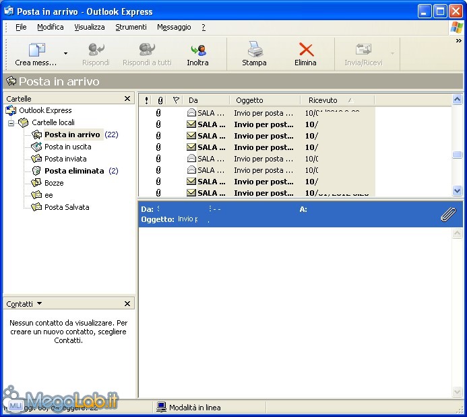The width and height of the screenshot is (467, 417).
Task: Sort messages by the Da column
Action: click(206, 100)
